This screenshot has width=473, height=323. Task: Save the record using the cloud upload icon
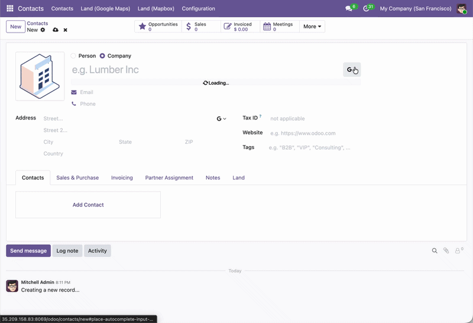point(56,30)
